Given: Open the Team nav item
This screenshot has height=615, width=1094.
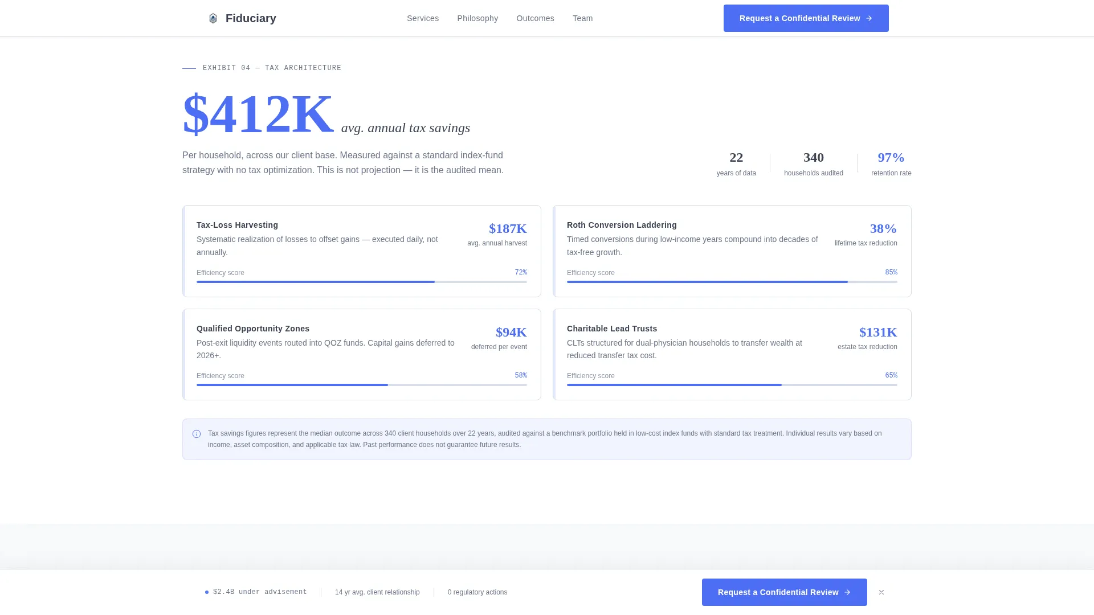Looking at the screenshot, I should 582,18.
